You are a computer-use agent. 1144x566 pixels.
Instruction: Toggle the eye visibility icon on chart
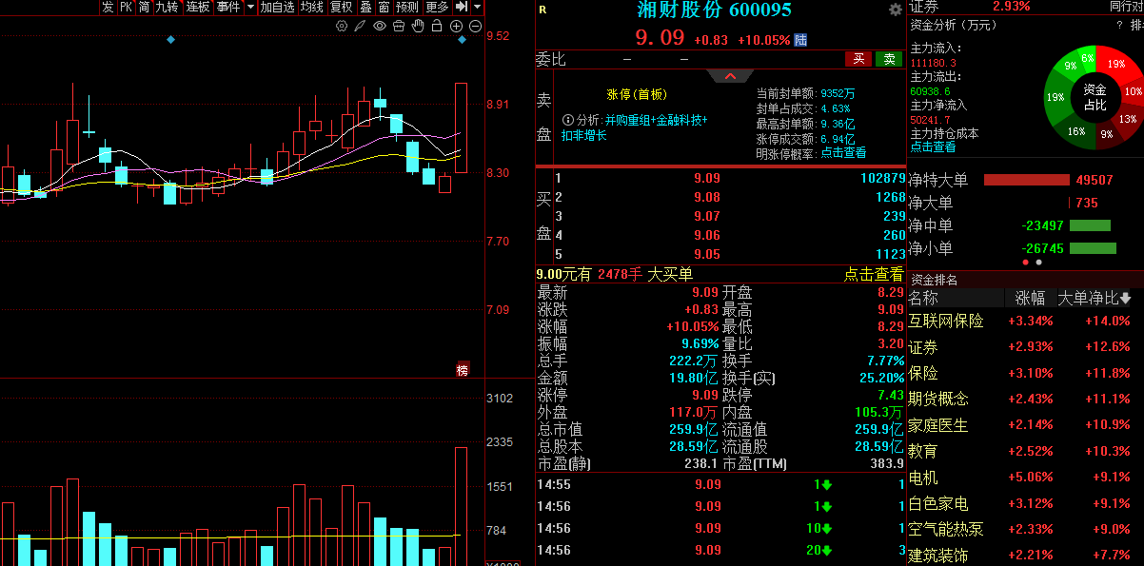tap(379, 26)
